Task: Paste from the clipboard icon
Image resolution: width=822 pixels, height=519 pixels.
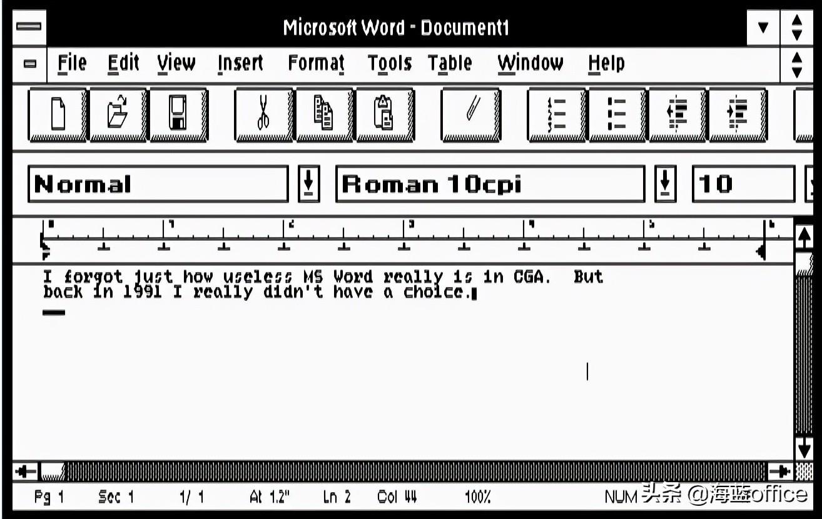Action: click(384, 115)
